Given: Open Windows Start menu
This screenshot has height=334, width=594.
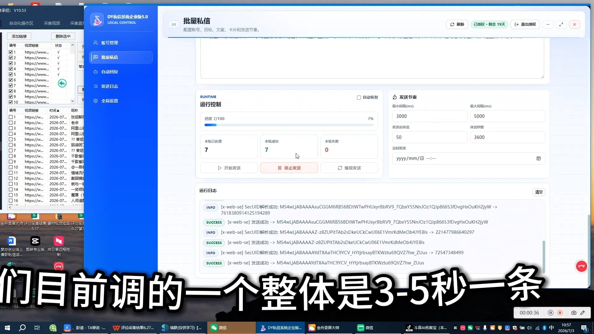Looking at the screenshot, I should (x=7, y=328).
